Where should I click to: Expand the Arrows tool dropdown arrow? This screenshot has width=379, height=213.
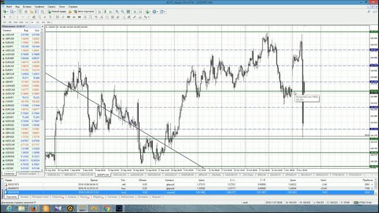(x=149, y=17)
